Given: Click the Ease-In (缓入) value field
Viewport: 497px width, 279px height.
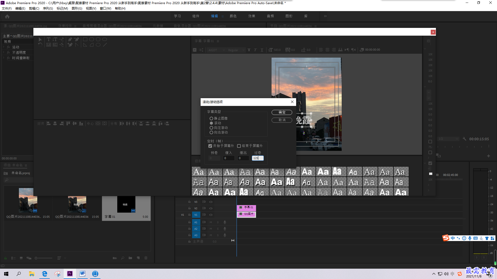Looking at the screenshot, I should (x=229, y=158).
